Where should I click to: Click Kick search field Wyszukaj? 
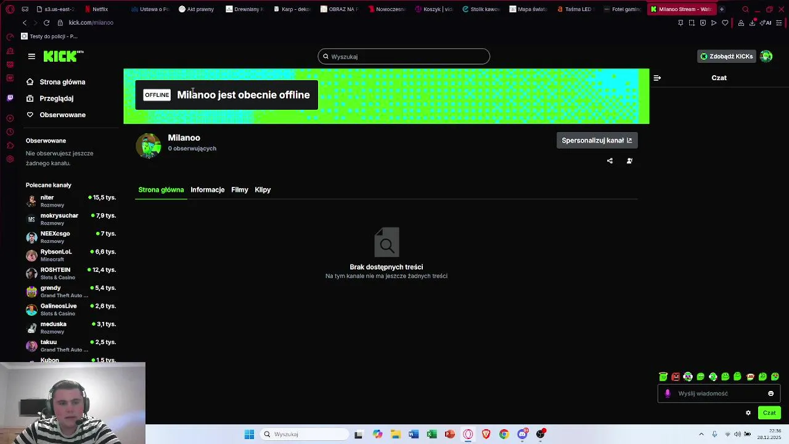pos(404,57)
